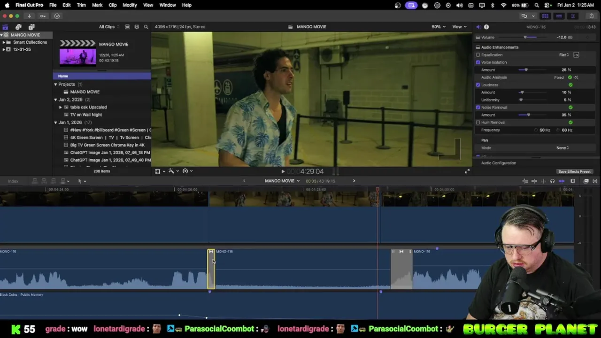The height and width of the screenshot is (338, 601).
Task: Open the timeline Select tool dropdown
Action: click(81, 181)
